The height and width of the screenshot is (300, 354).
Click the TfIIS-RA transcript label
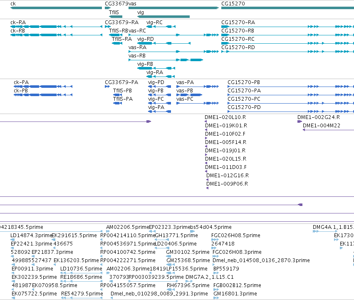click(x=122, y=39)
